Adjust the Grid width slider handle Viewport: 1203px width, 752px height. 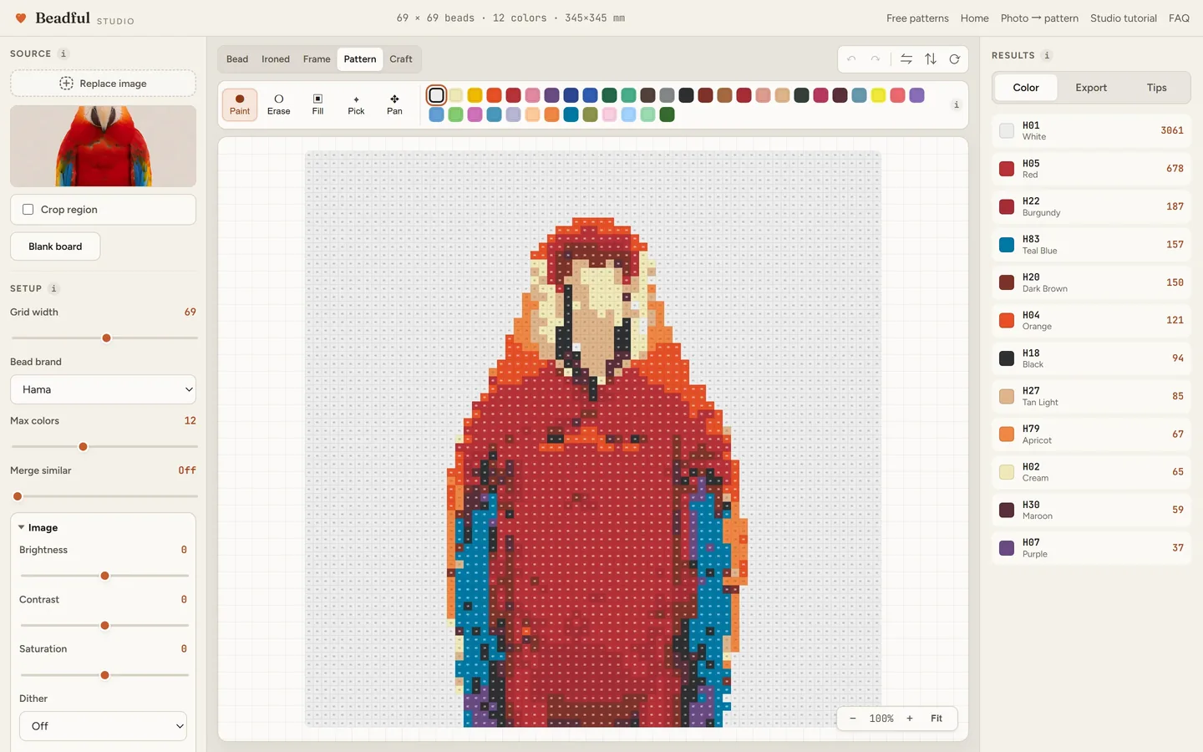(x=106, y=338)
